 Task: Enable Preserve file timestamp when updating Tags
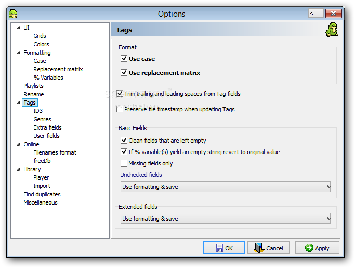120,109
